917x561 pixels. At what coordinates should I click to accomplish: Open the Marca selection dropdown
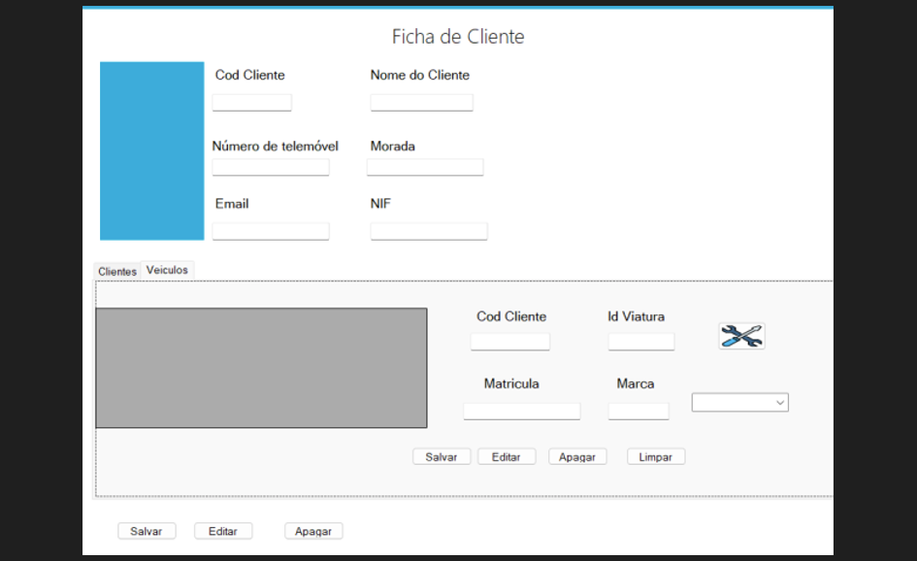pyautogui.click(x=739, y=402)
